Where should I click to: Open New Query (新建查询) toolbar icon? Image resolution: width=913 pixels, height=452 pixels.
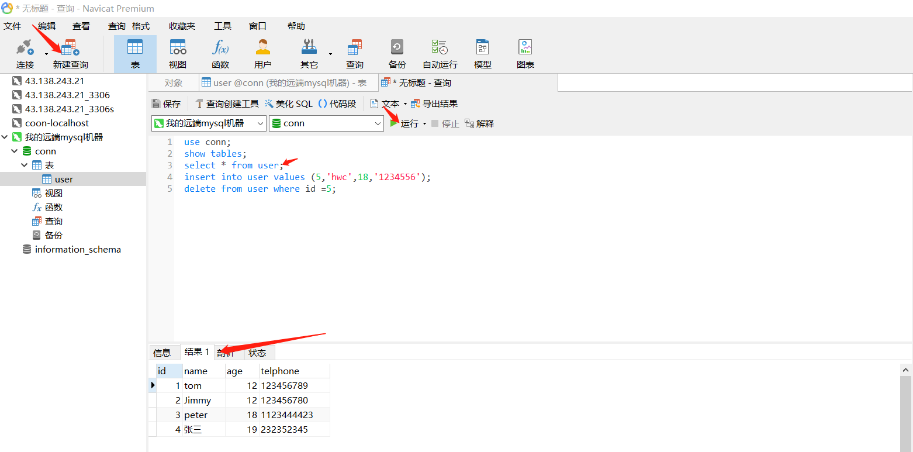(70, 54)
